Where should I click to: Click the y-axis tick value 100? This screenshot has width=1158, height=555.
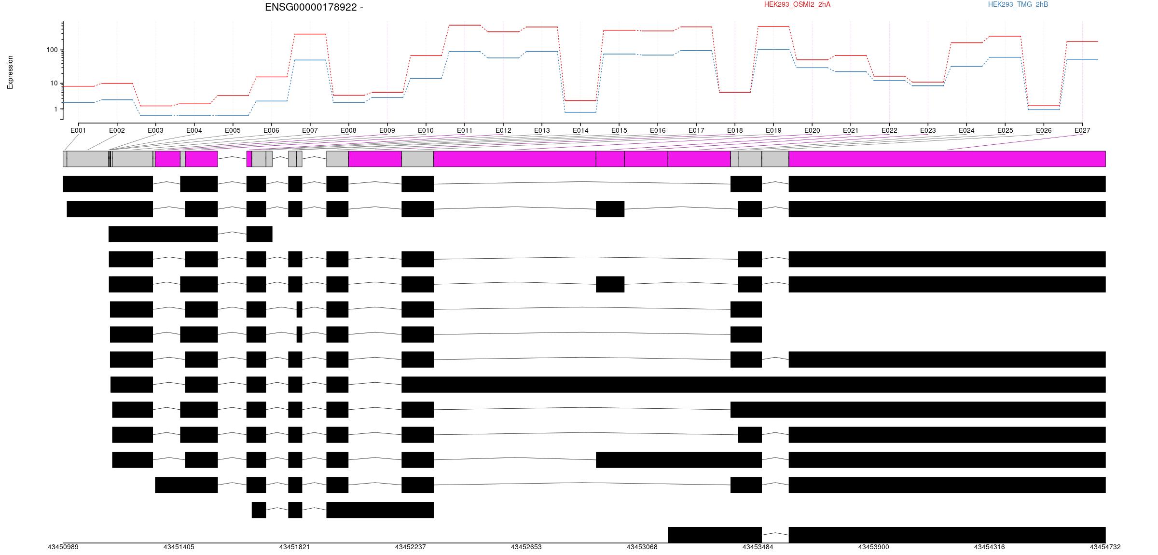52,50
